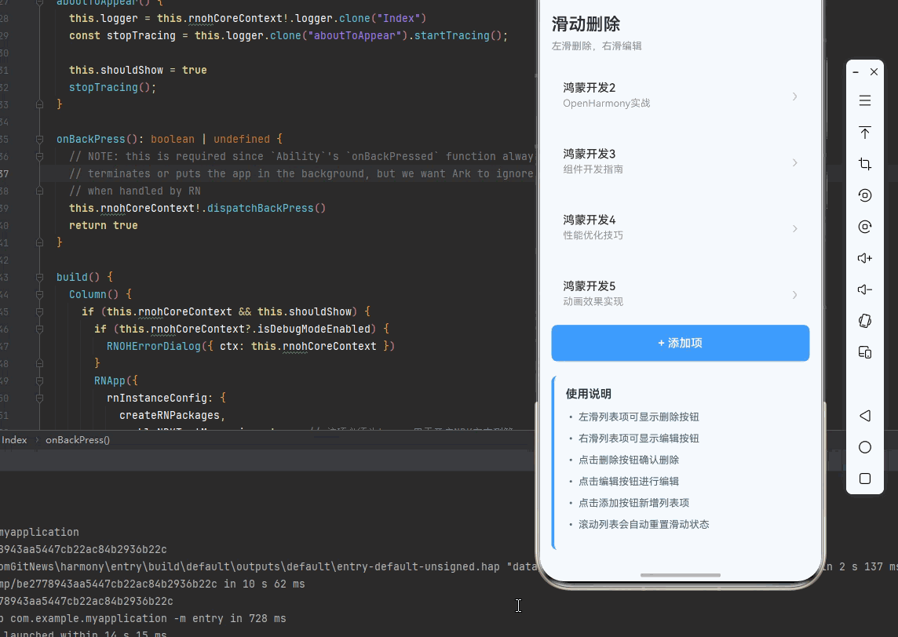This screenshot has width=898, height=637.
Task: Take screenshot with emulator crop icon
Action: [865, 164]
